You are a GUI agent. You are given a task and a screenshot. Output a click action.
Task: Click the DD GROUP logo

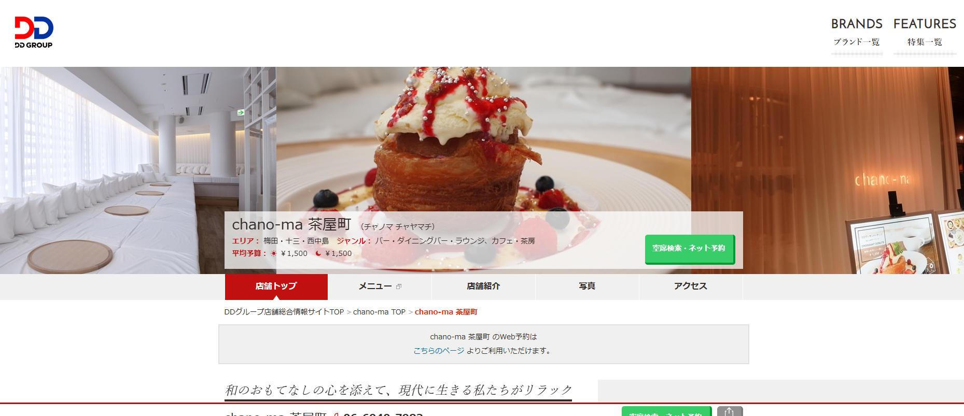34,32
